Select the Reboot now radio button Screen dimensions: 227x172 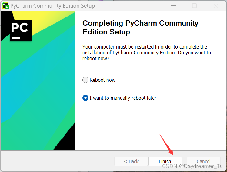tap(85, 80)
